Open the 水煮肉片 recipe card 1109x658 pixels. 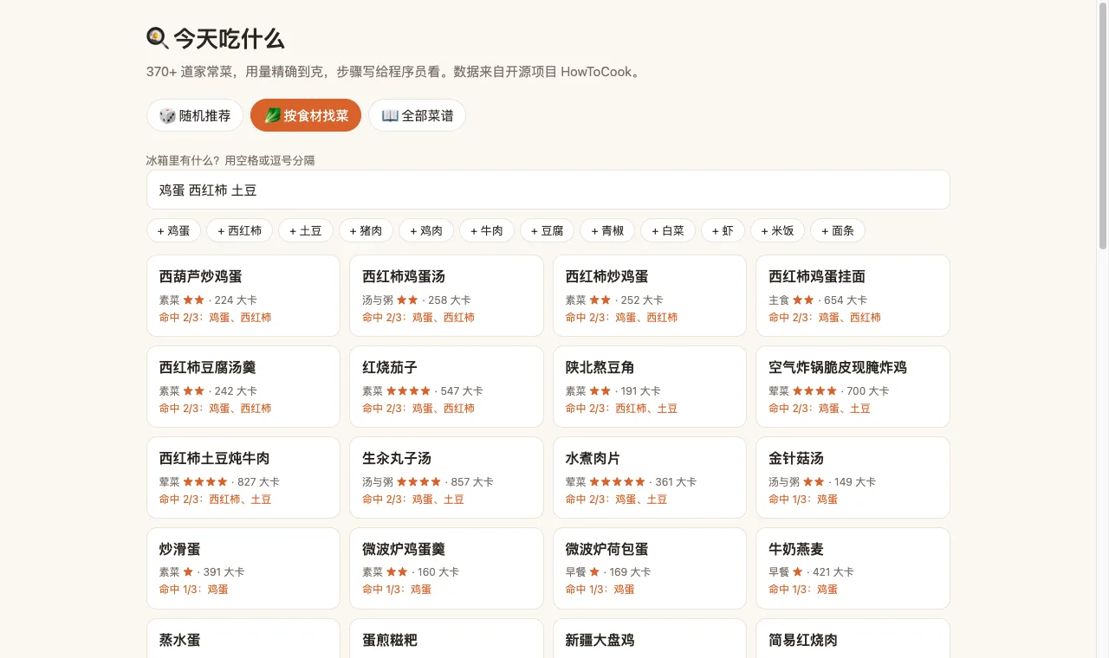click(650, 477)
